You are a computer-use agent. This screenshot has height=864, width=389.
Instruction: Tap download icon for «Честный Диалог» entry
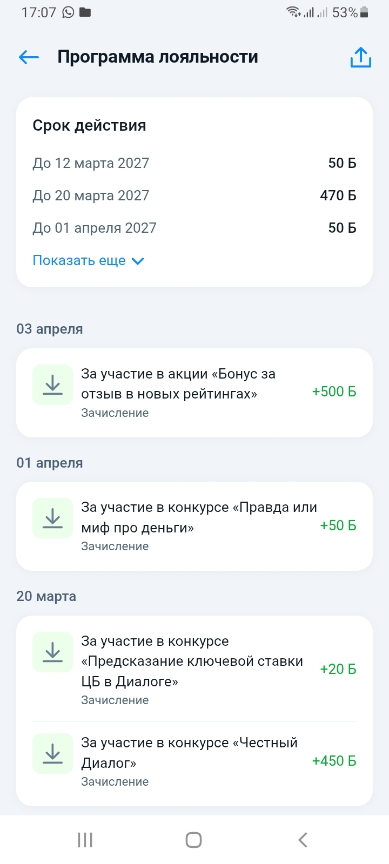pyautogui.click(x=52, y=753)
